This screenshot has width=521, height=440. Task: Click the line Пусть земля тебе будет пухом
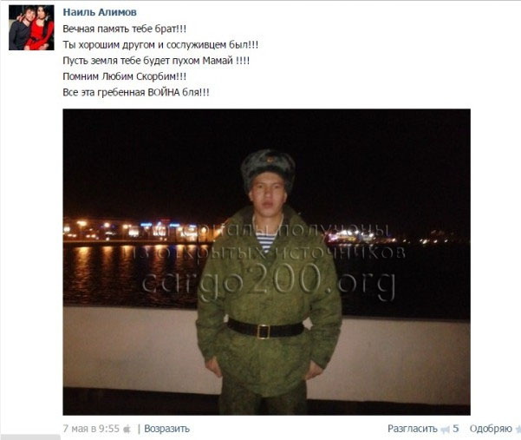click(x=156, y=61)
